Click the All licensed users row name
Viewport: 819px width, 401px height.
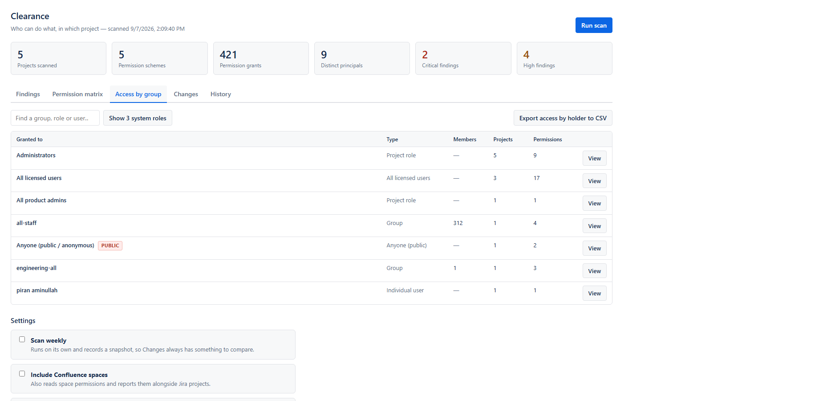39,178
